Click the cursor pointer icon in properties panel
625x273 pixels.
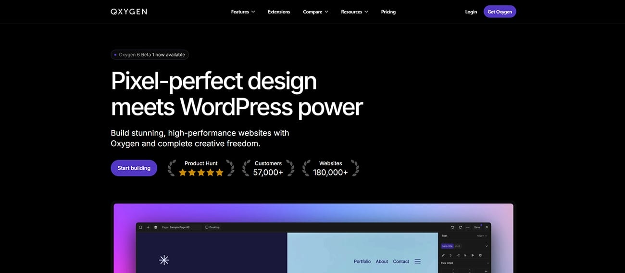pyautogui.click(x=465, y=255)
